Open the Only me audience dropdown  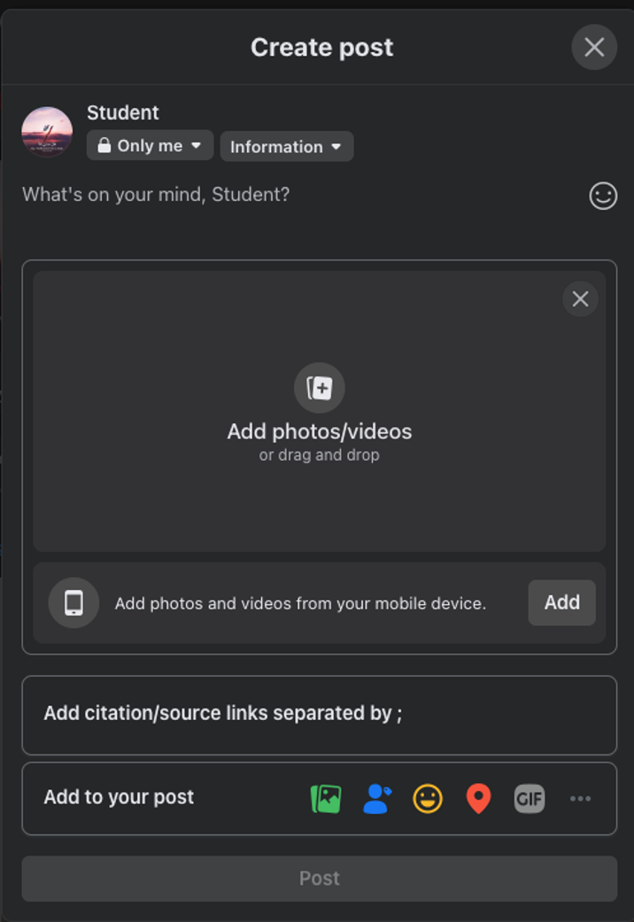click(150, 146)
